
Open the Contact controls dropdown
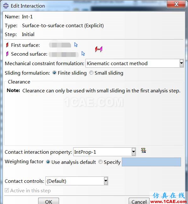click(x=77, y=181)
